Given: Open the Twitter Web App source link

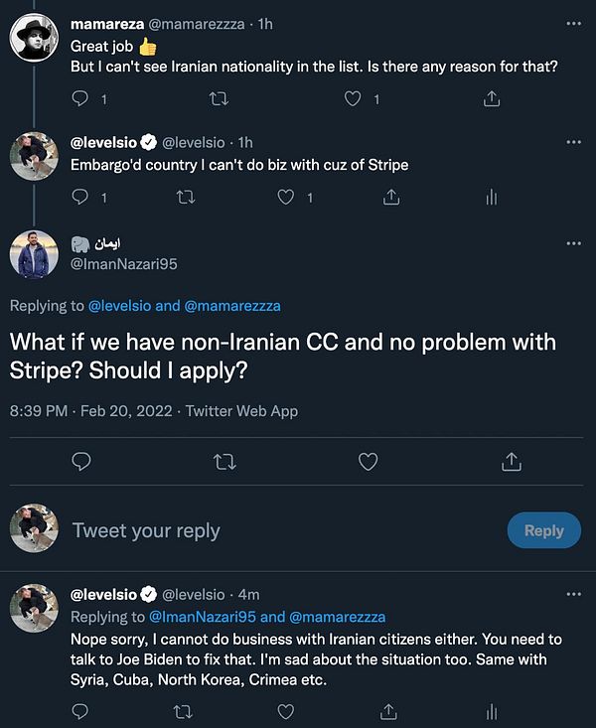Looking at the screenshot, I should pos(241,410).
